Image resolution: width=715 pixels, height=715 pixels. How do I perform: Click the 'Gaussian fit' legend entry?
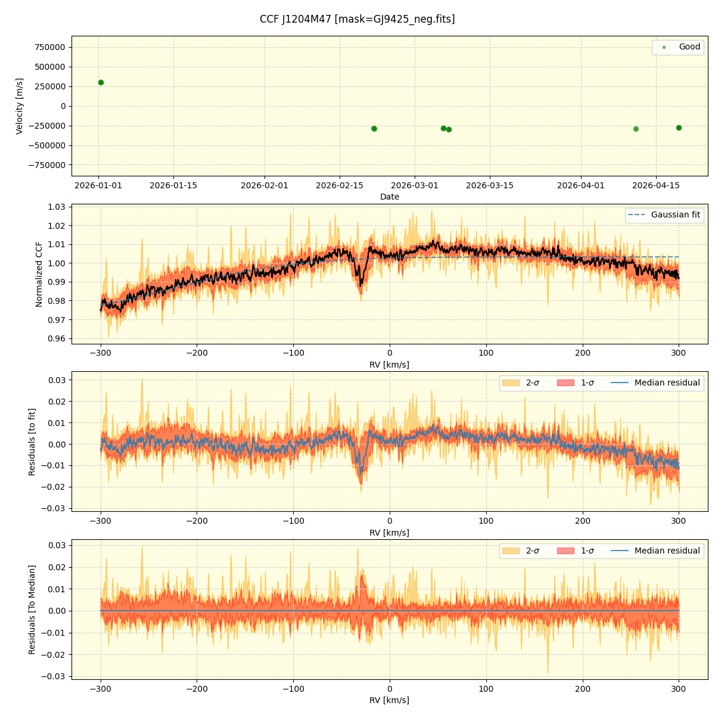click(664, 214)
